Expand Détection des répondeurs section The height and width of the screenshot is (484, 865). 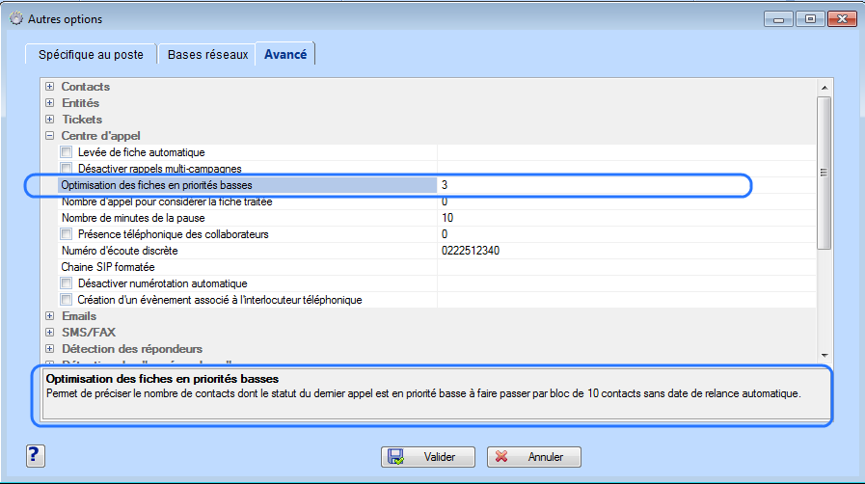coord(49,348)
